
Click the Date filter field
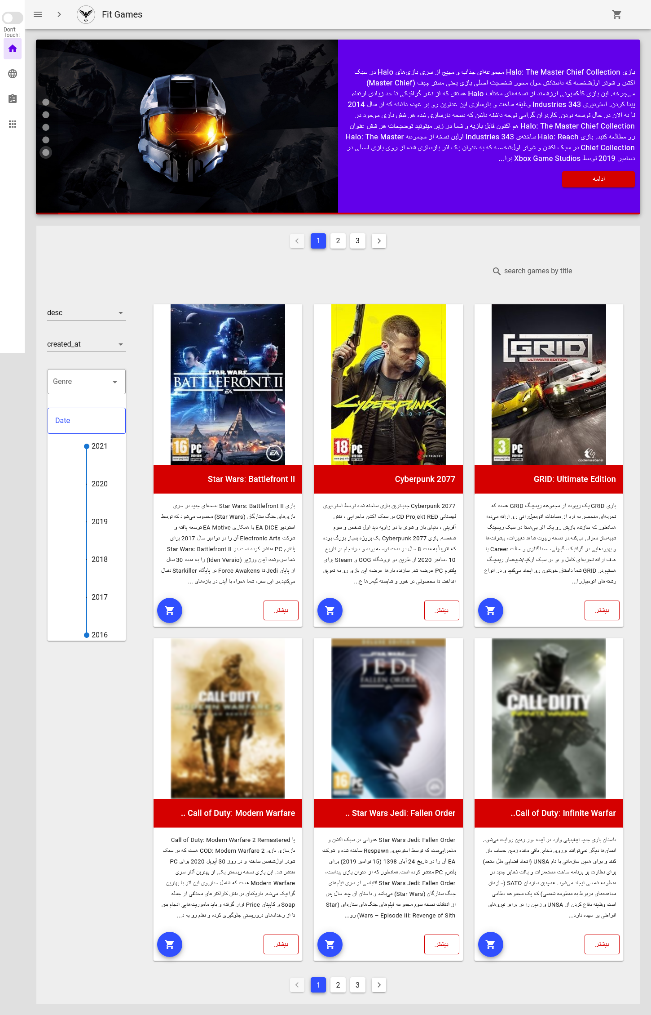tap(86, 421)
